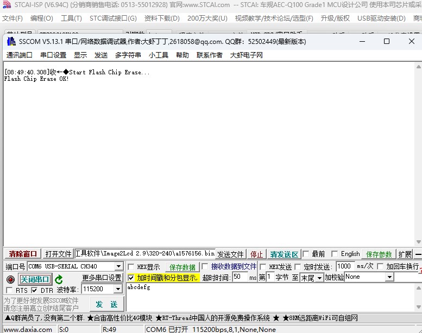The width and height of the screenshot is (422, 333).
Task: Open the 发送 menu
Action: pos(101,55)
